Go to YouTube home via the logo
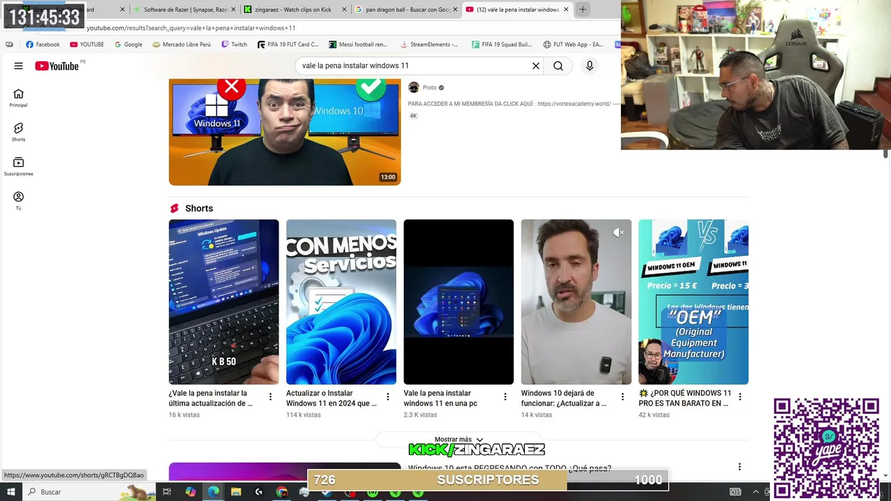Viewport: 891px width, 501px height. [x=56, y=66]
